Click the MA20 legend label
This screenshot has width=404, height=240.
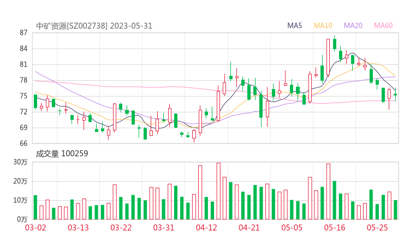point(353,26)
